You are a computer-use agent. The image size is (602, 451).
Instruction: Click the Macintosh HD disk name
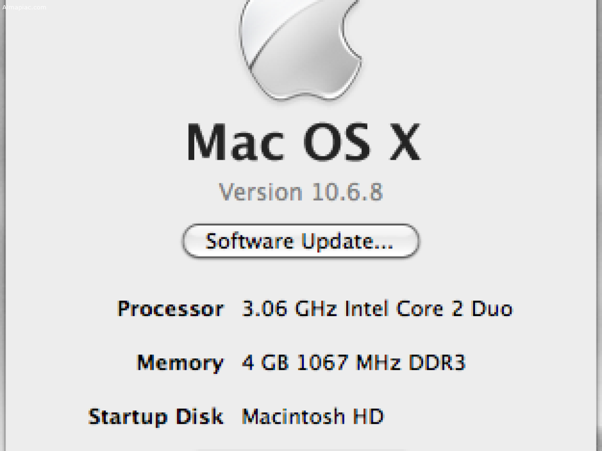coord(313,417)
